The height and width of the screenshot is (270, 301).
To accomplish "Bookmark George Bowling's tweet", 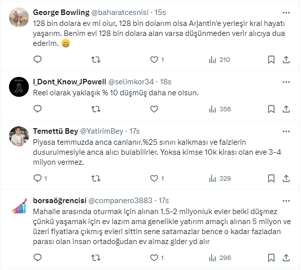I will (271, 60).
